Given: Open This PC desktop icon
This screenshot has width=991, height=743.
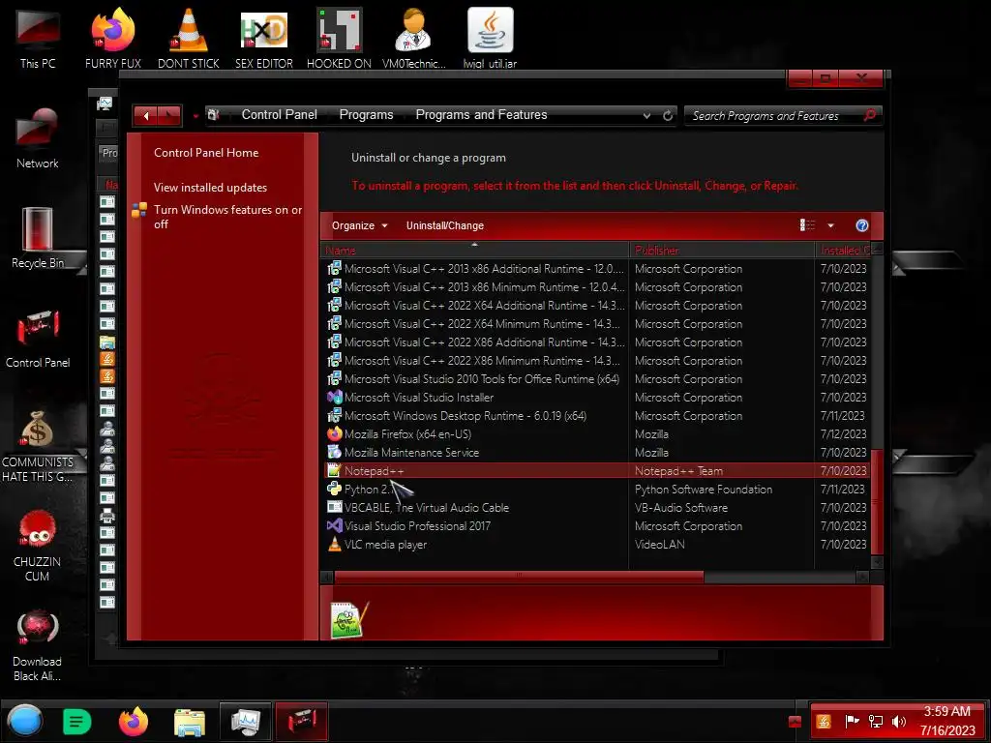Looking at the screenshot, I should tap(38, 39).
